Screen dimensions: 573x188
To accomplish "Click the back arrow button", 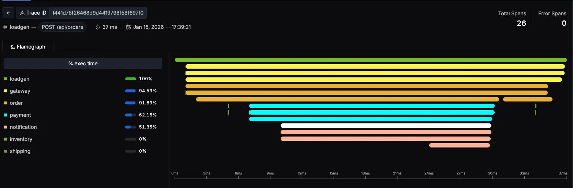I will coord(8,13).
